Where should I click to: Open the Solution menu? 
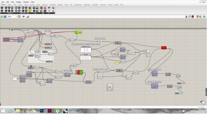26,2
